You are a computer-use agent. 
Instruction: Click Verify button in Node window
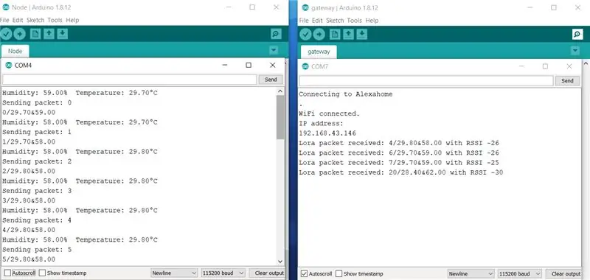click(x=6, y=34)
